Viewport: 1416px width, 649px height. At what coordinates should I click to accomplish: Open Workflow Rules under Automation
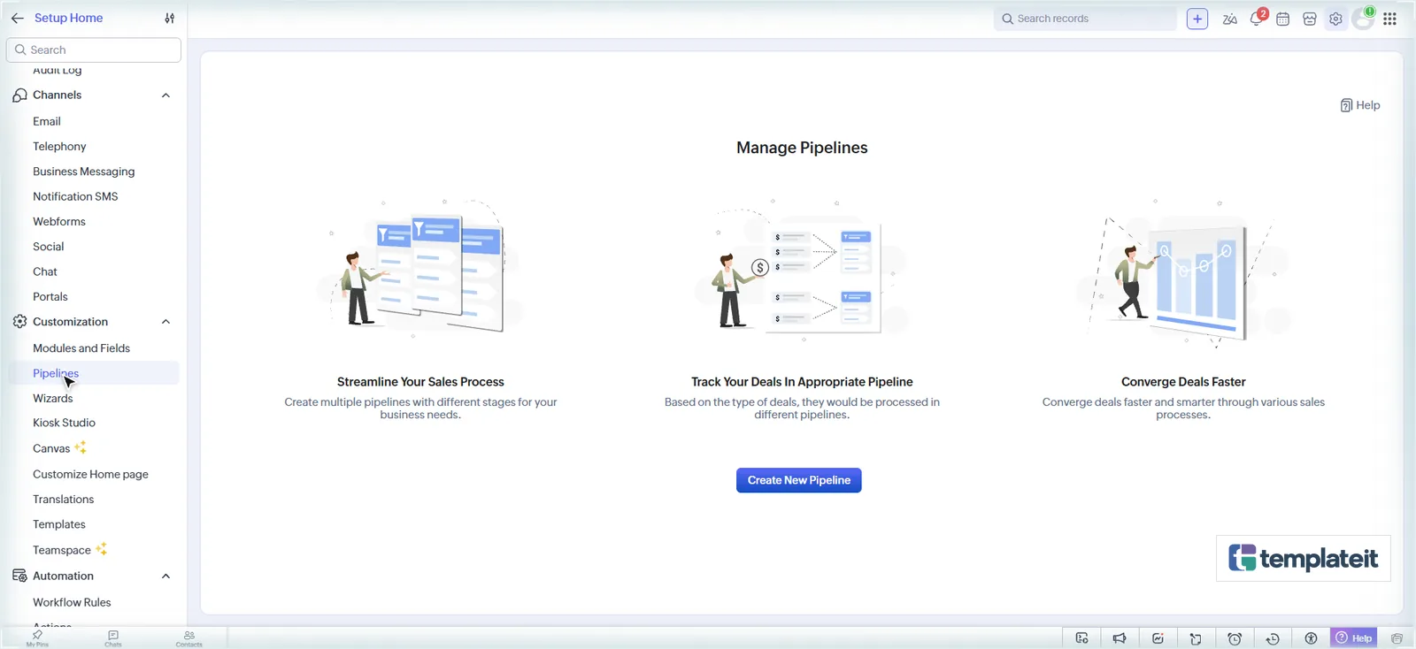click(x=72, y=602)
